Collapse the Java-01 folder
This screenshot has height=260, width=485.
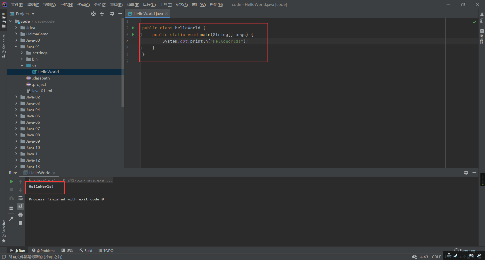(x=16, y=46)
